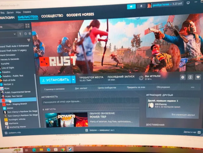203x153 pixels.
Task: Select Hand Simulator in the library
Action: point(8,55)
